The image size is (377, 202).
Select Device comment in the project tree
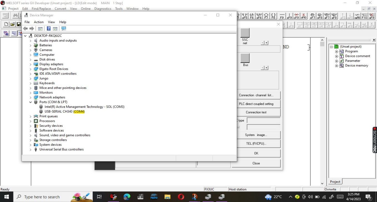[358, 56]
